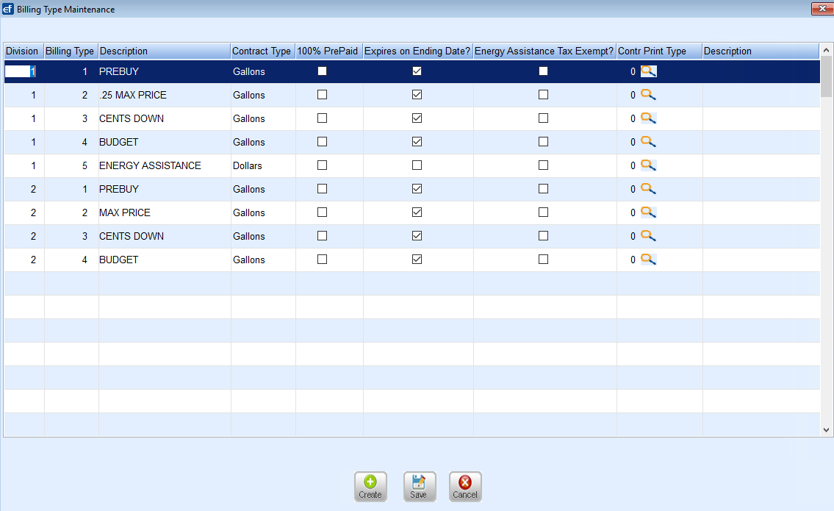
Task: Click billing type 5 cell in ENERGY ASSISTANCE row
Action: [x=71, y=165]
